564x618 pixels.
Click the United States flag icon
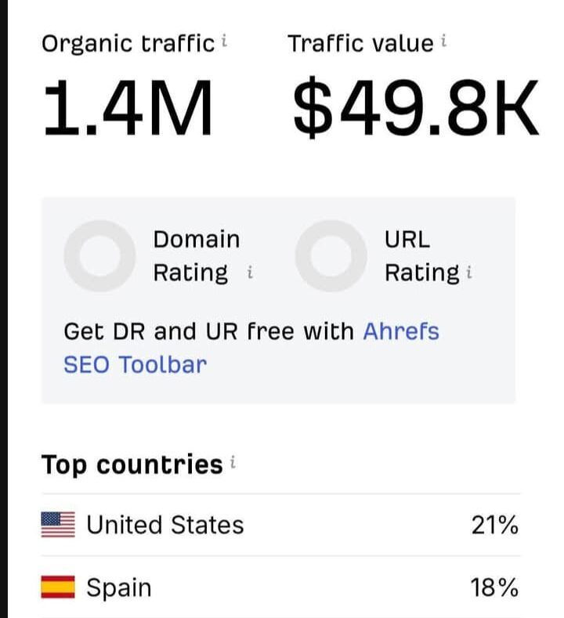coord(58,524)
